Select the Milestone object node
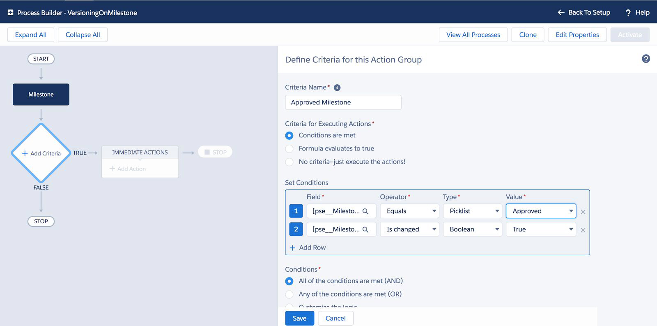Screen dimensions: 657x326 [41, 95]
